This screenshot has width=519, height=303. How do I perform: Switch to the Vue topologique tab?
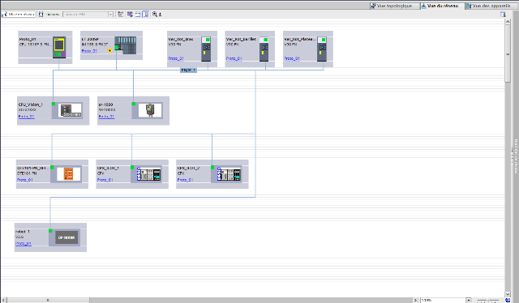pos(395,6)
